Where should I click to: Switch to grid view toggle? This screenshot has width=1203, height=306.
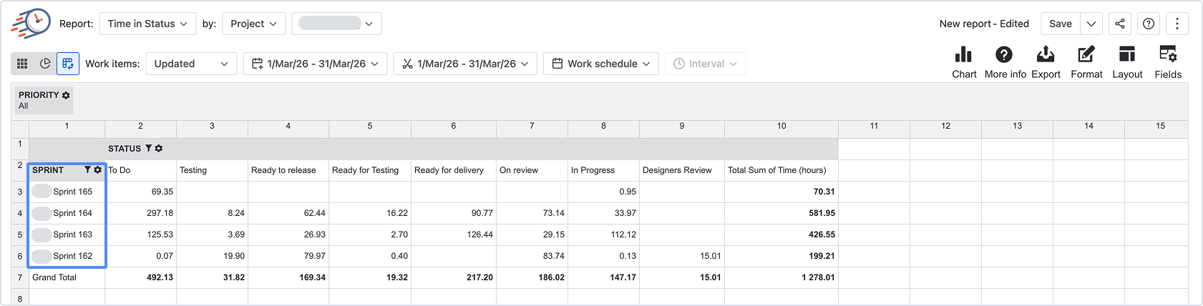[x=22, y=64]
